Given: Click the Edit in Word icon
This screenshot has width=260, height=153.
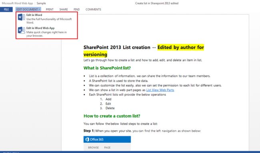Looking at the screenshot, I should pyautogui.click(x=21, y=17).
